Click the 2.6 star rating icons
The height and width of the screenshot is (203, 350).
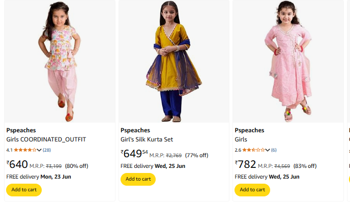(x=253, y=150)
